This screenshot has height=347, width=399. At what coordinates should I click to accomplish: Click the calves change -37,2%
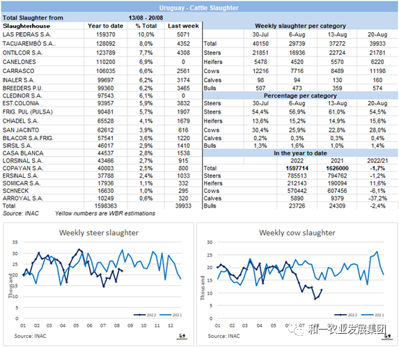377,199
